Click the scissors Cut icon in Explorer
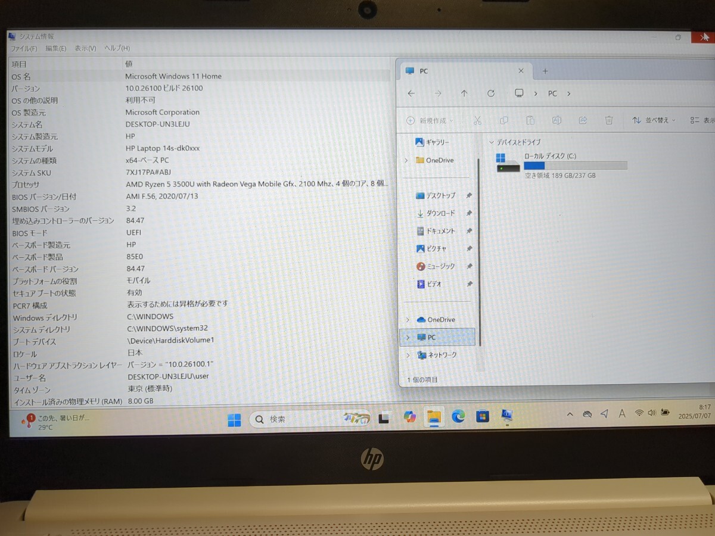The width and height of the screenshot is (715, 536). point(477,120)
